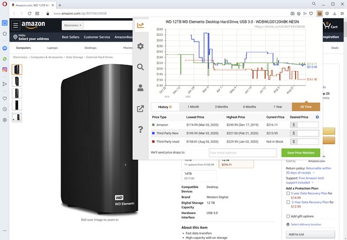Viewport: 347px width, 240px height.
Task: Select the 1 Year chart tab
Action: (x=278, y=106)
